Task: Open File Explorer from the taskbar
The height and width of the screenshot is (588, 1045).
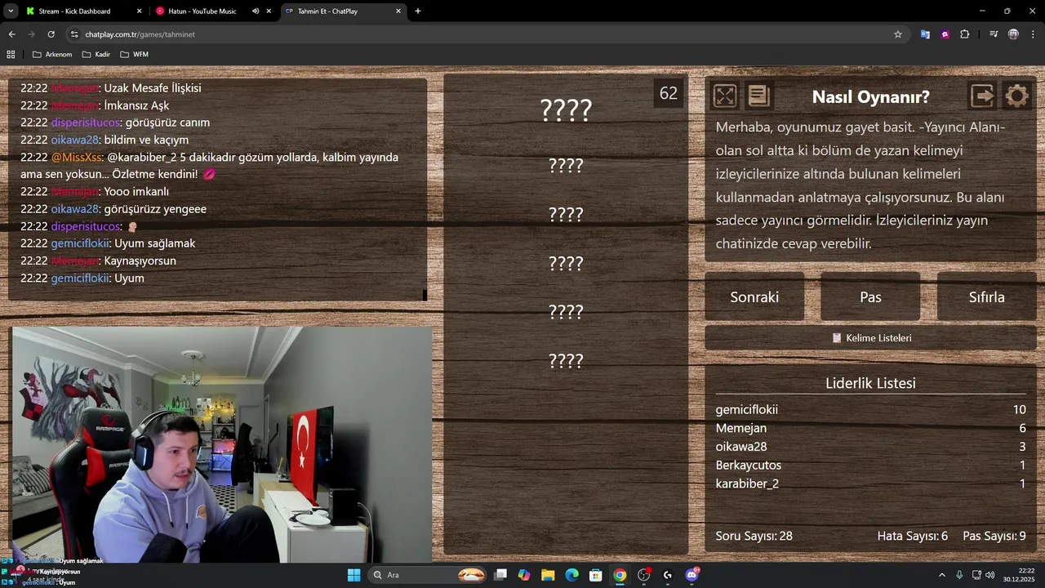Action: (x=548, y=575)
